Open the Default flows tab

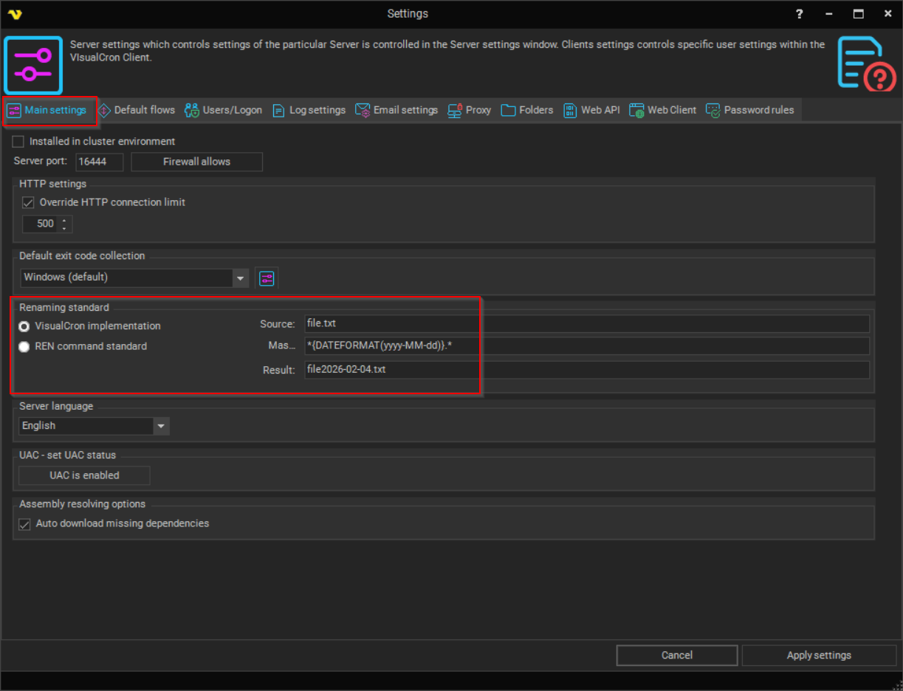(137, 110)
